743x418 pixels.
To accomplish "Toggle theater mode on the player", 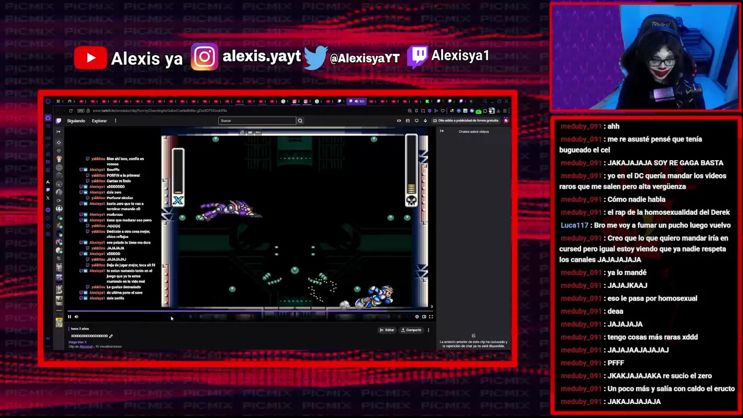I will point(424,316).
